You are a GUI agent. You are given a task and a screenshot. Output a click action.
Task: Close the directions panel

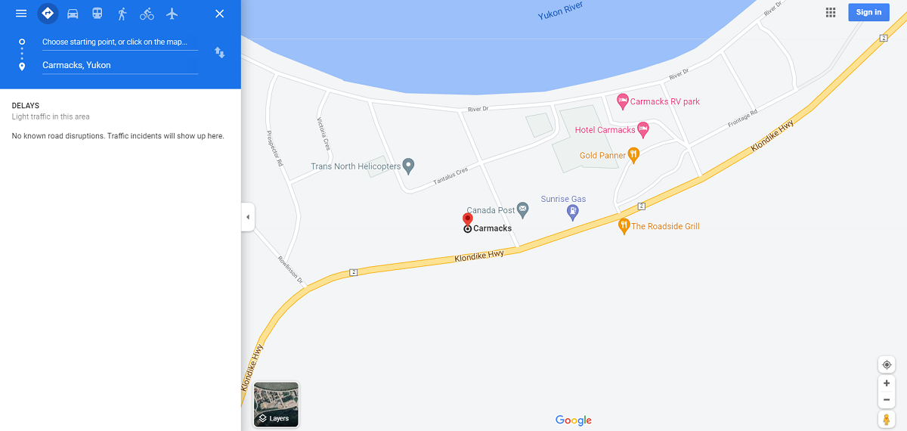[x=219, y=14]
